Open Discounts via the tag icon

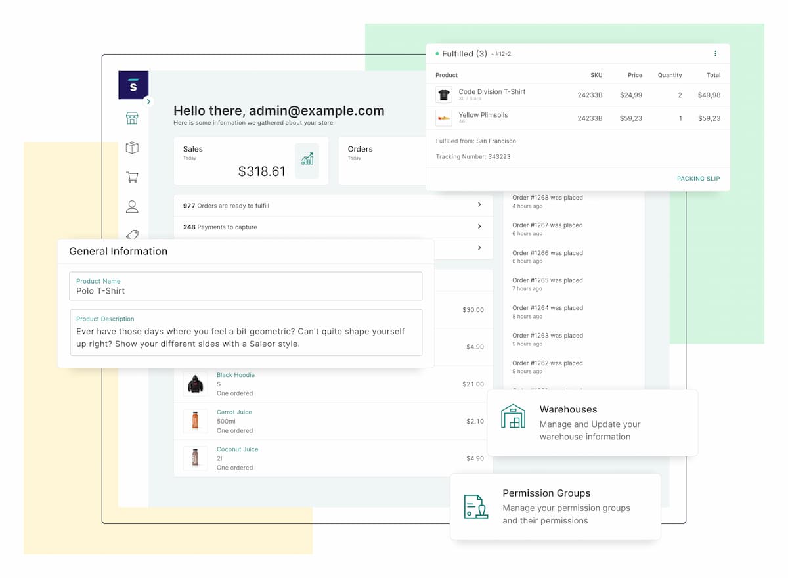click(x=132, y=235)
